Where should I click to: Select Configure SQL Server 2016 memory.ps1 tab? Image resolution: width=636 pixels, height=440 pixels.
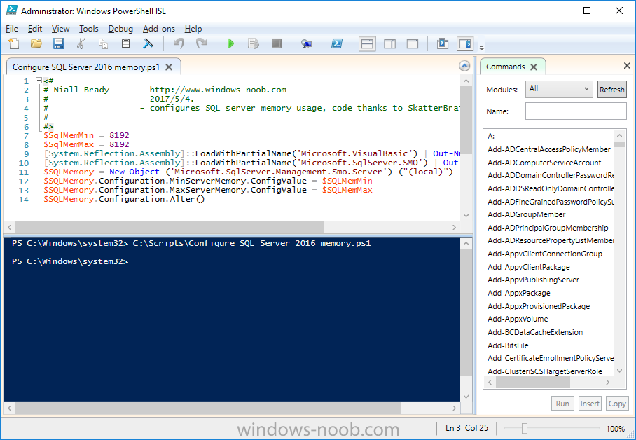(86, 67)
